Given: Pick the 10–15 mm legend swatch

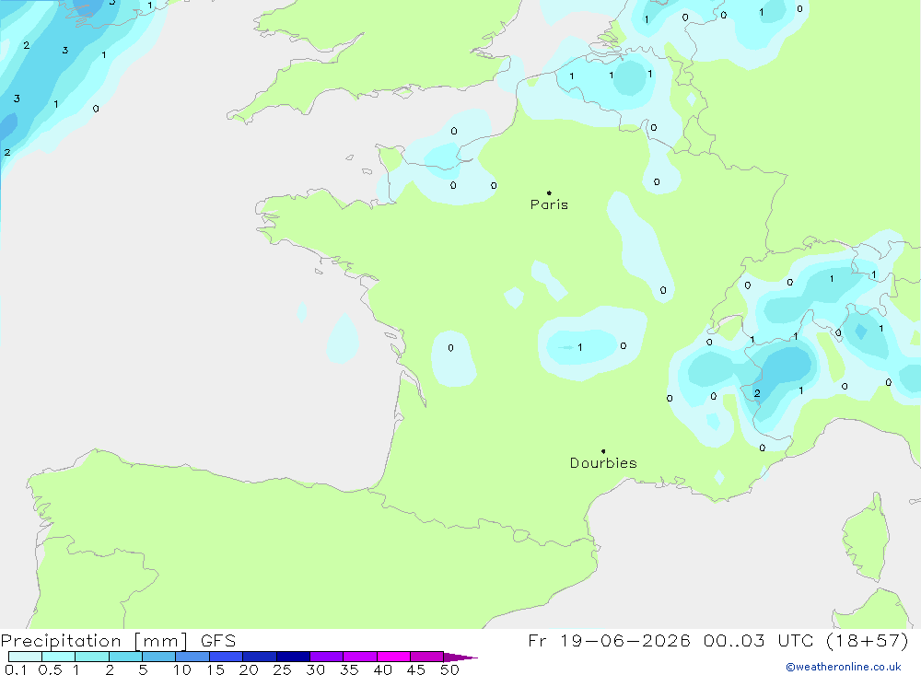Looking at the screenshot, I should (192, 657).
